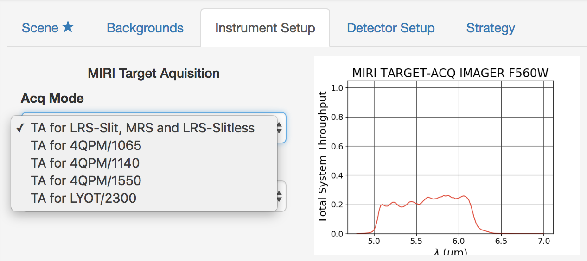Click the MIRI Target Aquisition heading
The width and height of the screenshot is (587, 261).
tap(153, 73)
